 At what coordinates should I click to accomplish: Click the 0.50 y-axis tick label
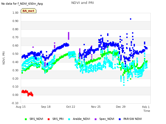[16, 54]
